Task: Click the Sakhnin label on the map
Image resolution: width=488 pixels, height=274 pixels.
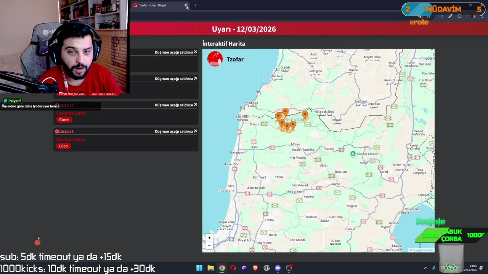Action: 311,217
